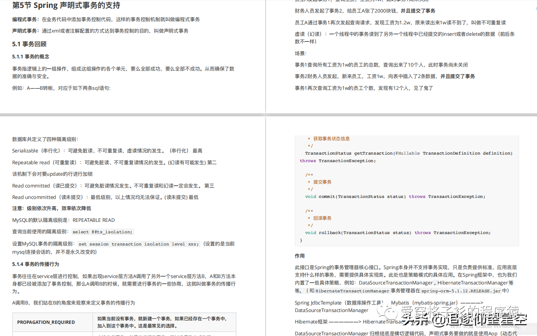Click the line "例如: A——B转帐" about two sql statements
The width and height of the screenshot is (537, 336).
pyautogui.click(x=61, y=88)
